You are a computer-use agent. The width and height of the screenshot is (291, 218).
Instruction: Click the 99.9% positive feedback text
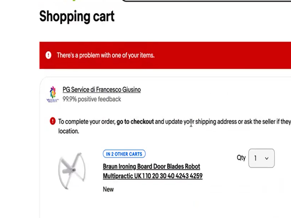[92, 99]
